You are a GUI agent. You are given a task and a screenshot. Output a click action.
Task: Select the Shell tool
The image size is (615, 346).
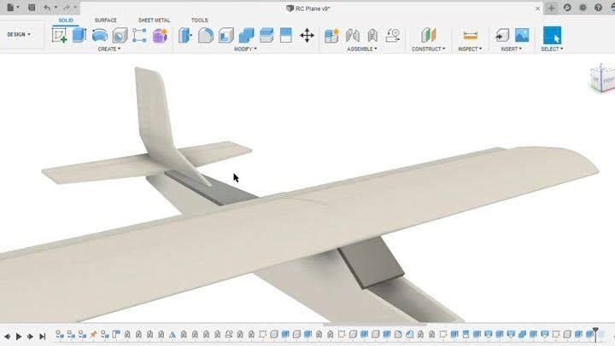(225, 35)
